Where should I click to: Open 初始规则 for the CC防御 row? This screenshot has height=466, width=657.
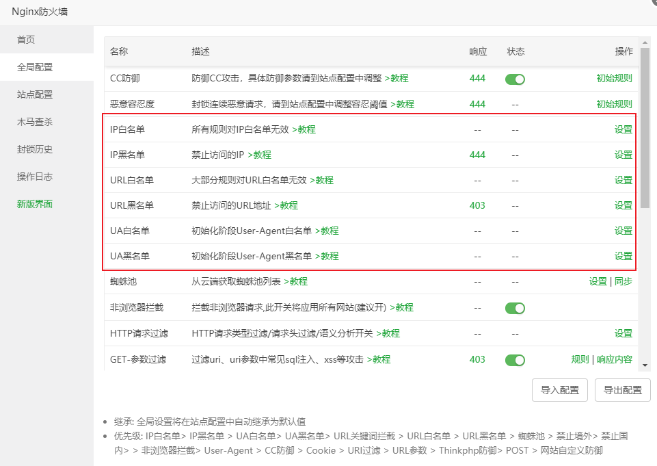(x=614, y=79)
